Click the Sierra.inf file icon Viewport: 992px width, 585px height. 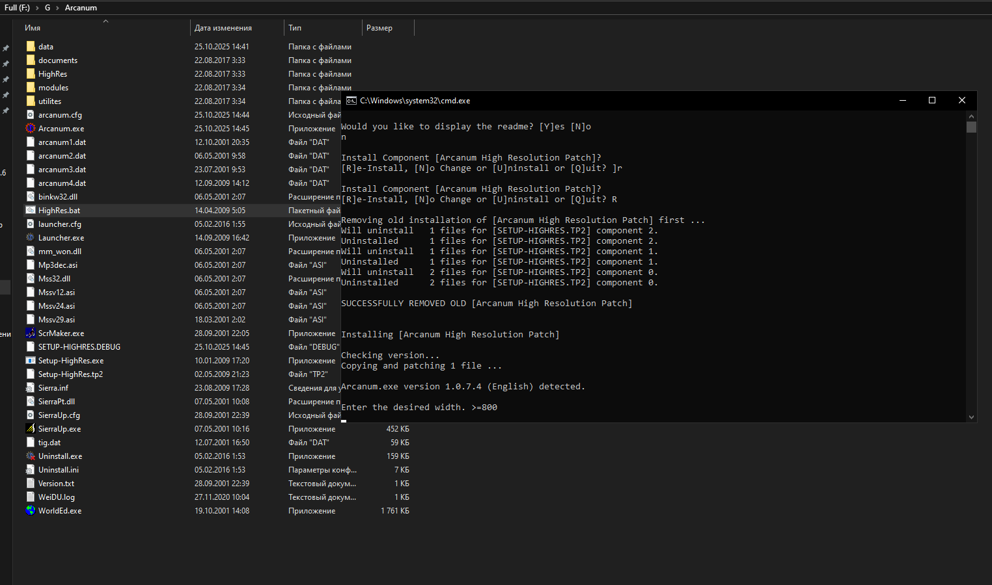tap(31, 388)
